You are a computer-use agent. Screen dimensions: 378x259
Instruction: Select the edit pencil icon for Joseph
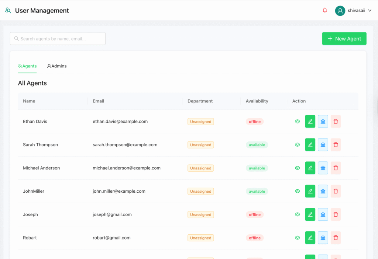pyautogui.click(x=310, y=214)
